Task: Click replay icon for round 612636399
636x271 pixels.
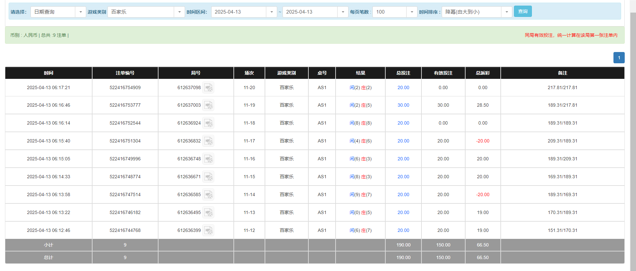Action: [x=208, y=231]
